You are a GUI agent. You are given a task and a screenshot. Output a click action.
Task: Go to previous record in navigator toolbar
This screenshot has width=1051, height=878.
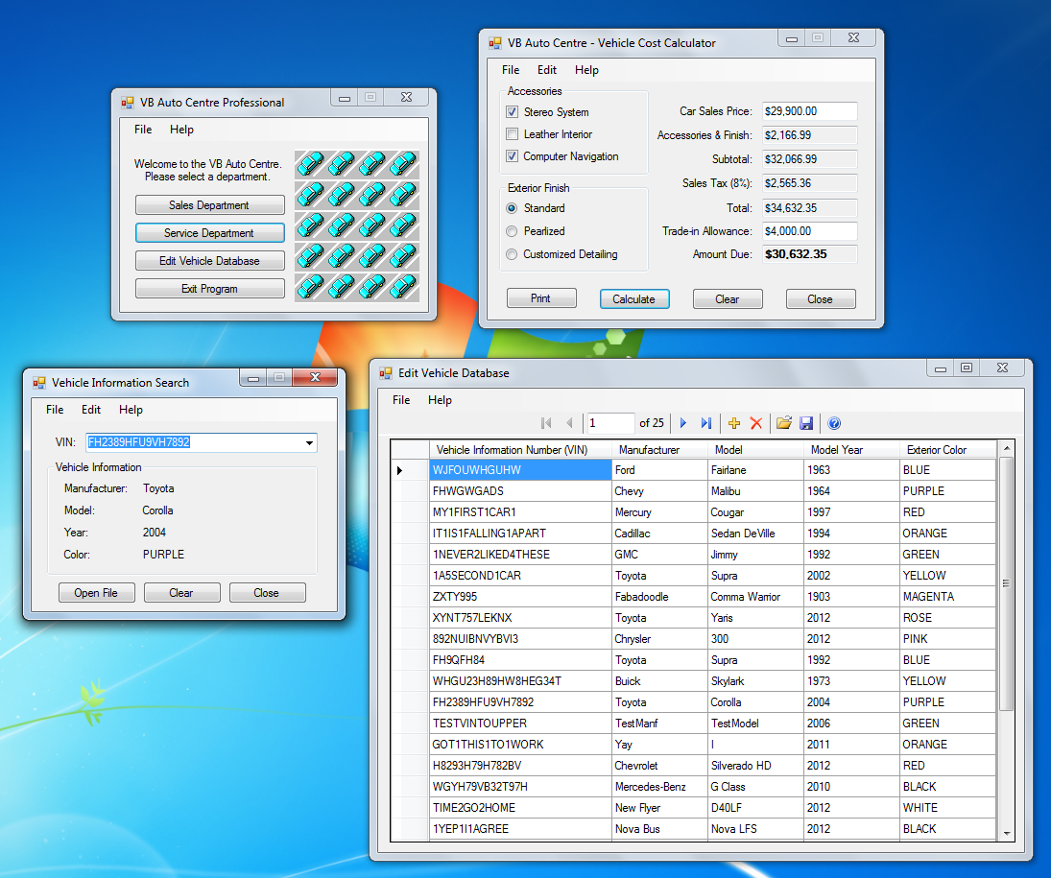click(x=570, y=423)
